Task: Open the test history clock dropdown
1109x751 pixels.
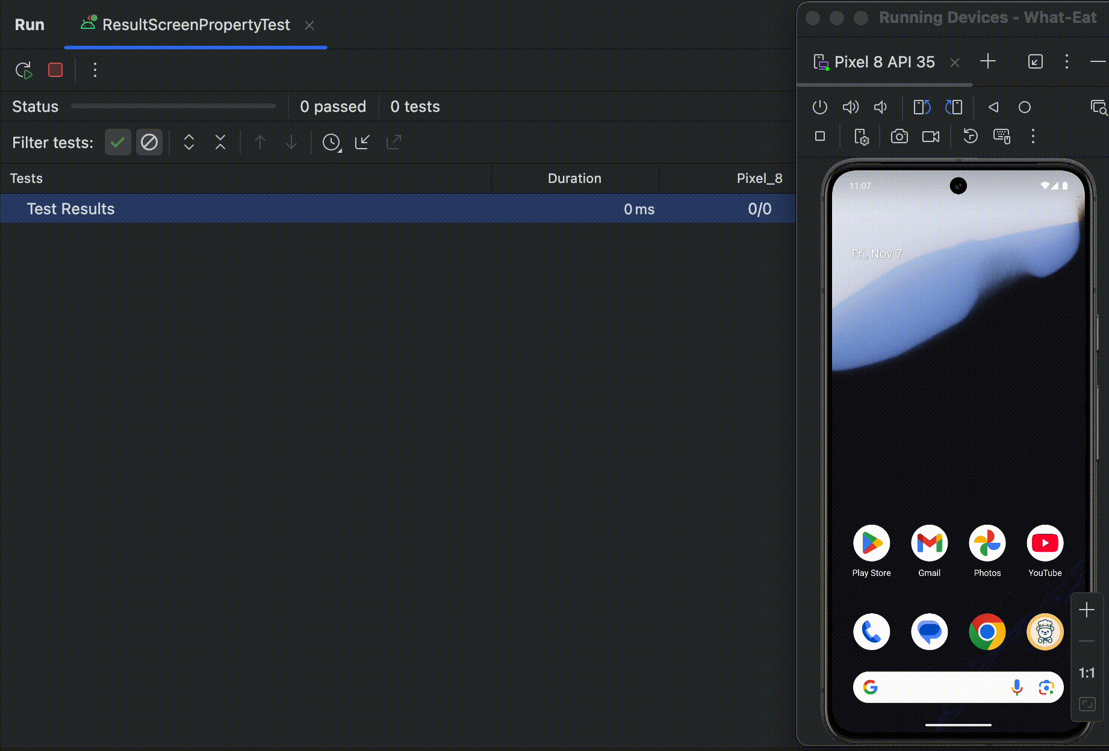Action: point(332,143)
